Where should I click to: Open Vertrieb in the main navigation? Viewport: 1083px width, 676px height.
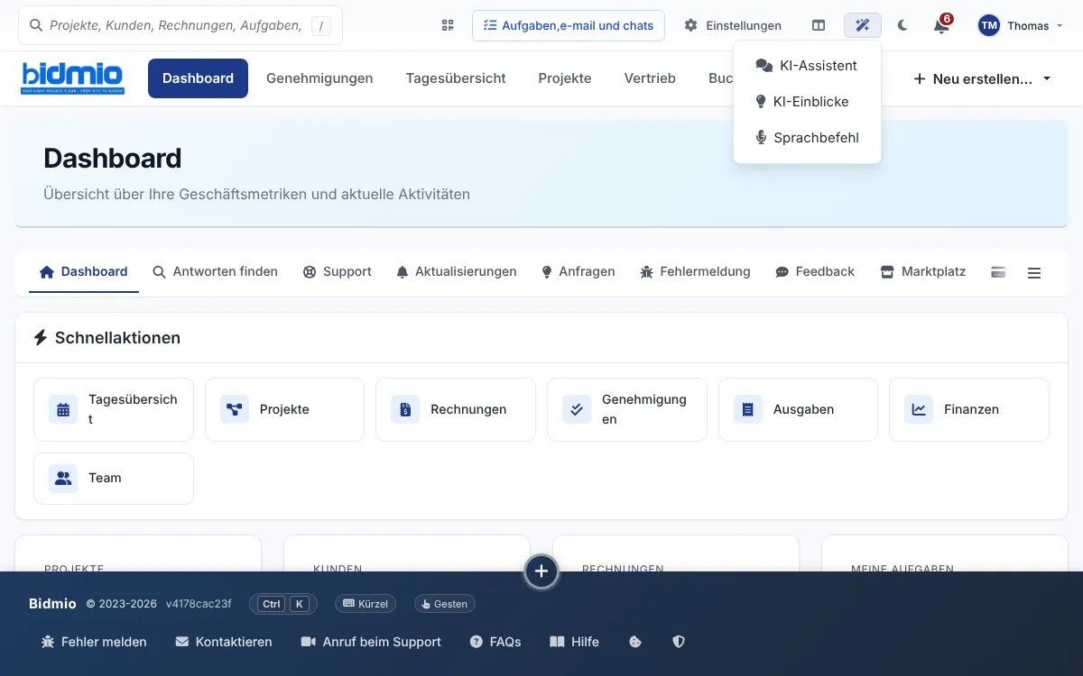coord(650,78)
